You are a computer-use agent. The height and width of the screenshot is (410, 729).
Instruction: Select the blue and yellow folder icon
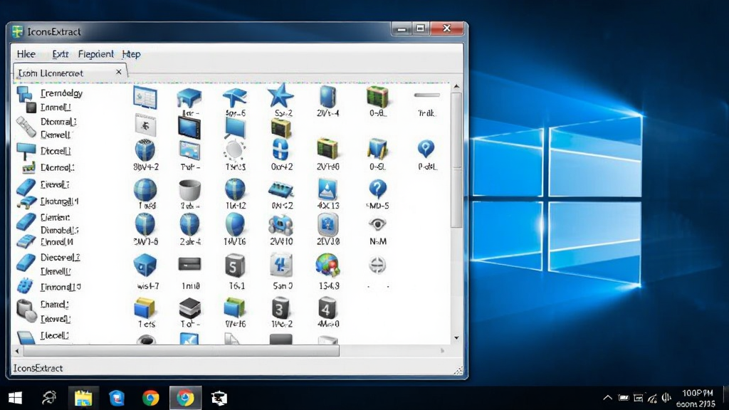tap(145, 308)
